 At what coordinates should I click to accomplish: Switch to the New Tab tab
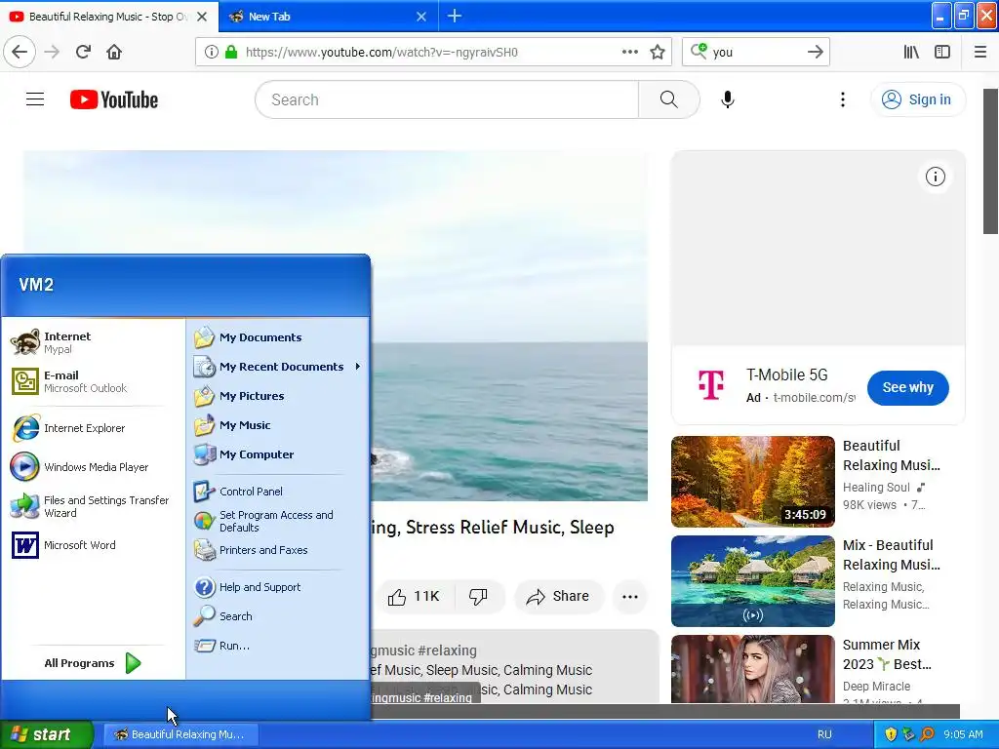(x=328, y=17)
